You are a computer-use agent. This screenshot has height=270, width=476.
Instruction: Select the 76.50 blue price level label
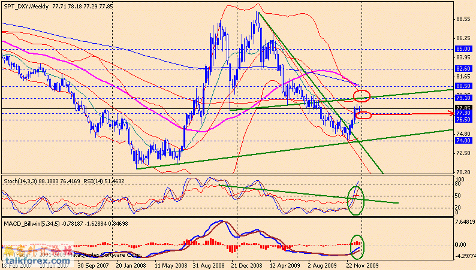(463, 120)
